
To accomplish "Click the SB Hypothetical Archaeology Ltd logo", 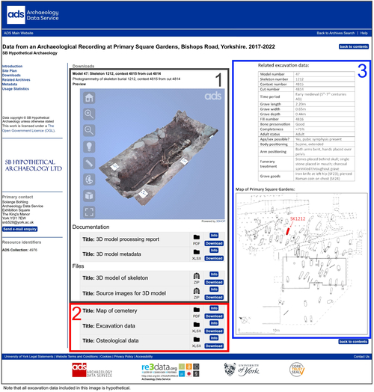I will click(x=34, y=165).
